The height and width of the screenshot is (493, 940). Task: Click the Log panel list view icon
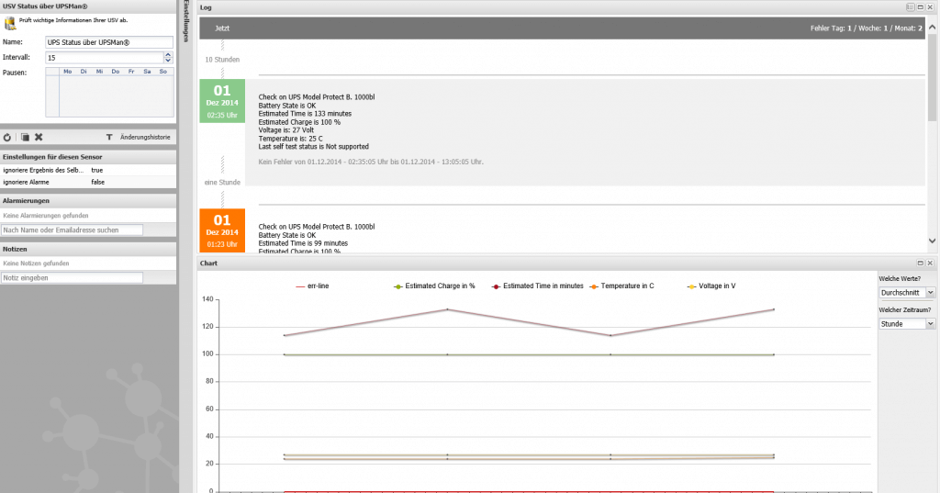pos(910,7)
